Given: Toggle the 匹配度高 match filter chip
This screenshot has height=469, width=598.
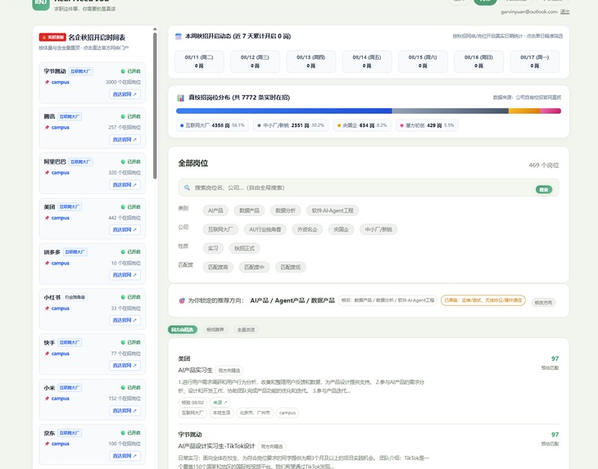Looking at the screenshot, I should tap(218, 268).
